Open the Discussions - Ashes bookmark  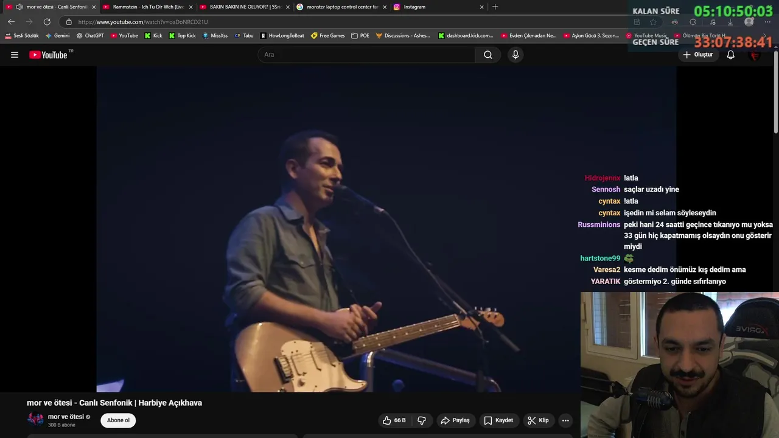403,36
